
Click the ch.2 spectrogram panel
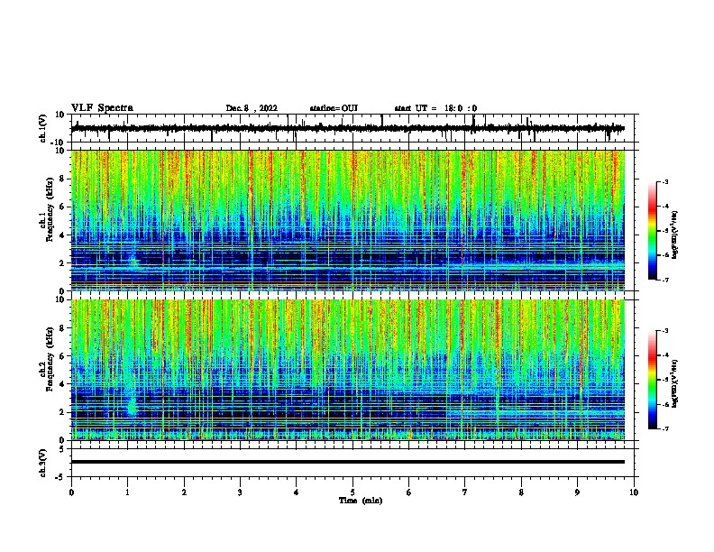coord(348,370)
